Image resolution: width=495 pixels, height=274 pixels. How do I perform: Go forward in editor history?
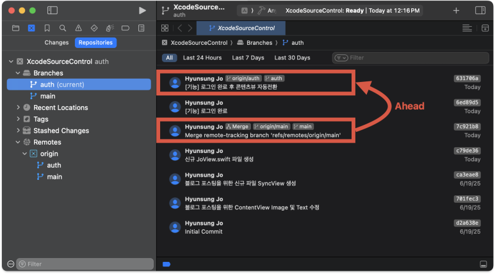(x=190, y=28)
